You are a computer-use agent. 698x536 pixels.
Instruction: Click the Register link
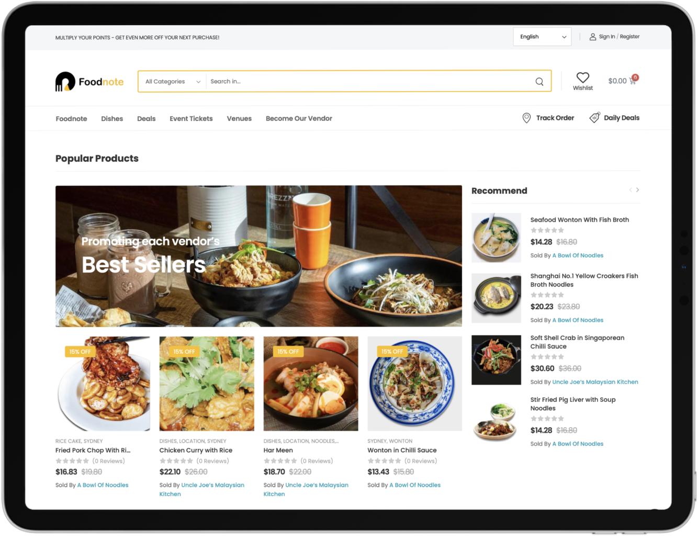pyautogui.click(x=629, y=37)
